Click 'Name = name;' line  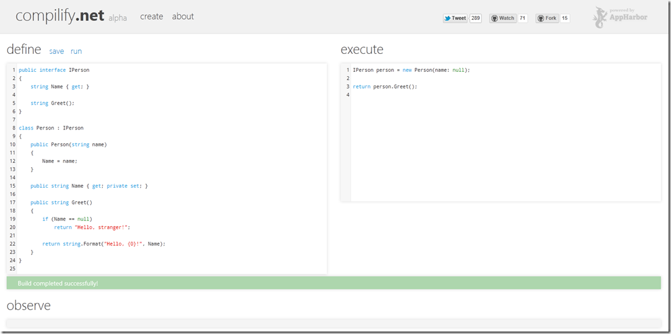pyautogui.click(x=59, y=162)
